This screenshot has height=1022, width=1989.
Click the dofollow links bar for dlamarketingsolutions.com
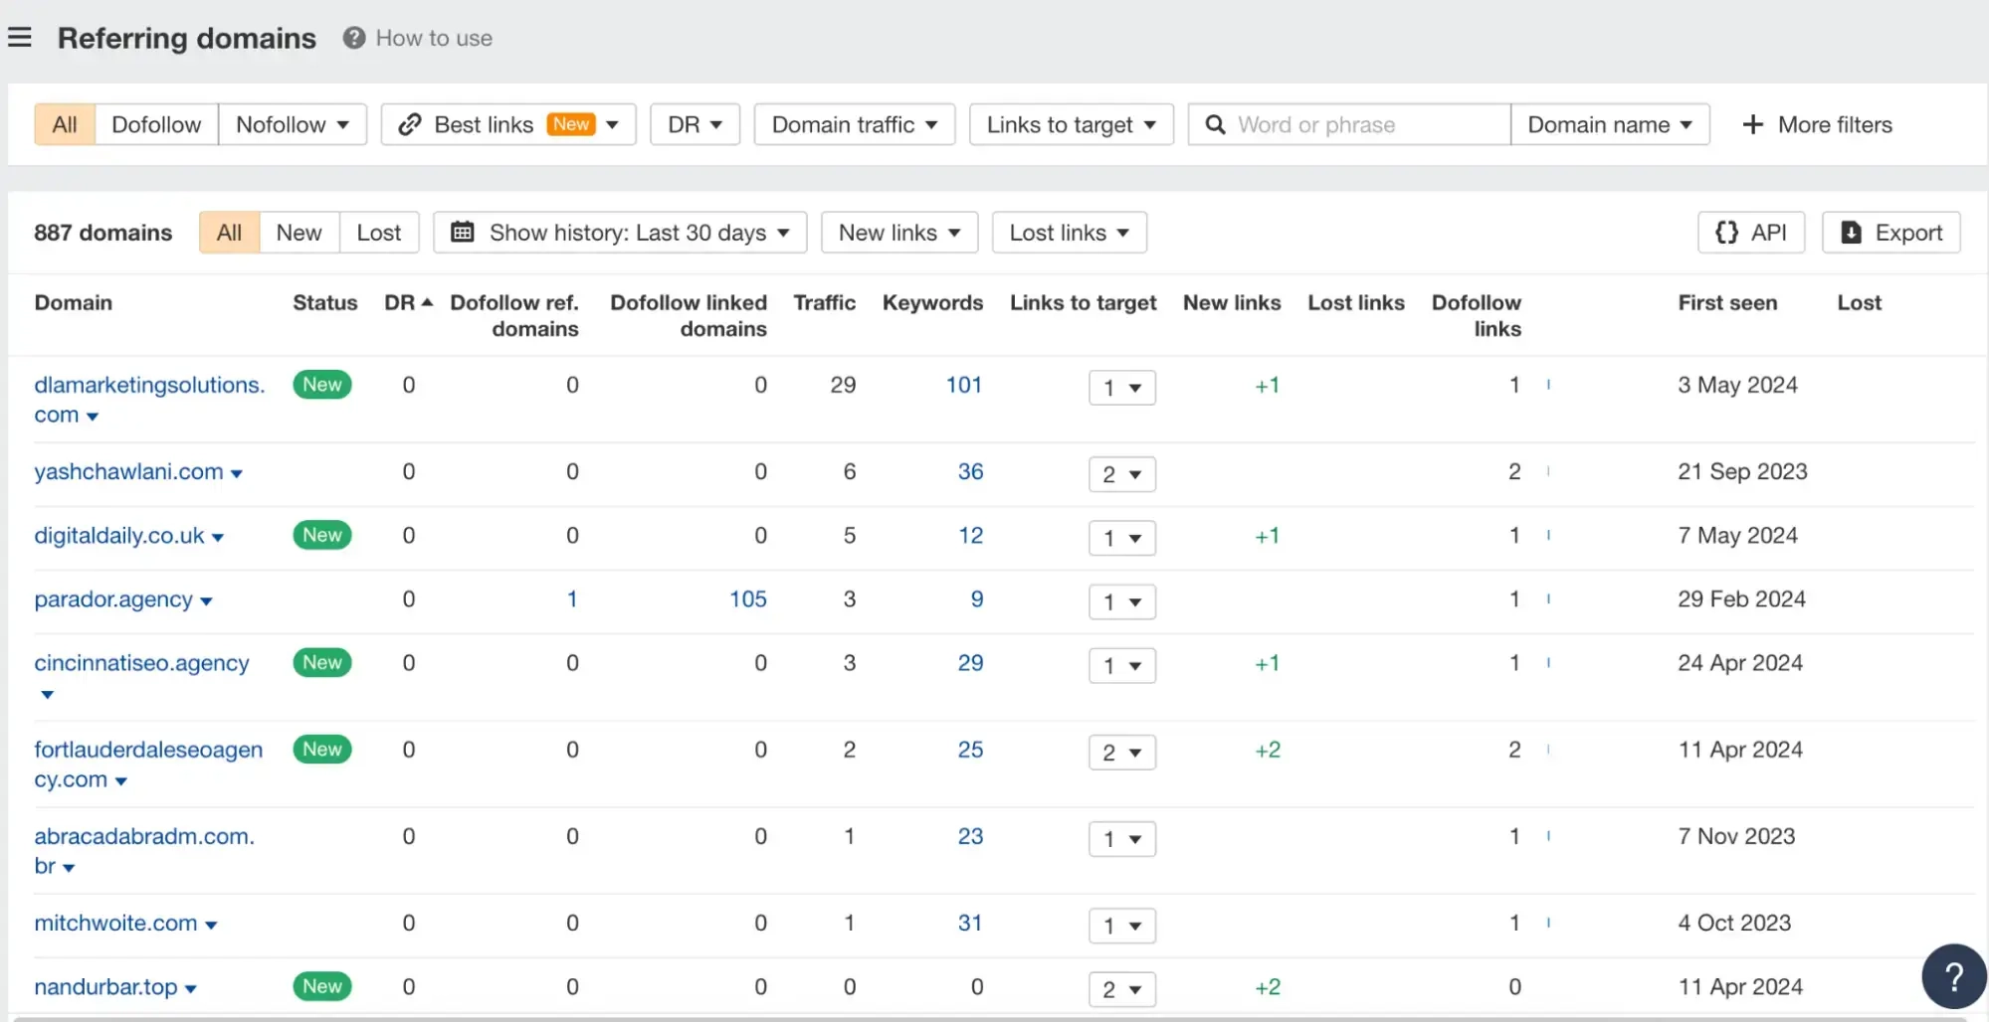[1548, 385]
